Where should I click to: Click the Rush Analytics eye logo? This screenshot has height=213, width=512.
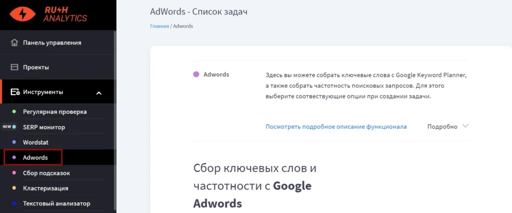(x=22, y=14)
